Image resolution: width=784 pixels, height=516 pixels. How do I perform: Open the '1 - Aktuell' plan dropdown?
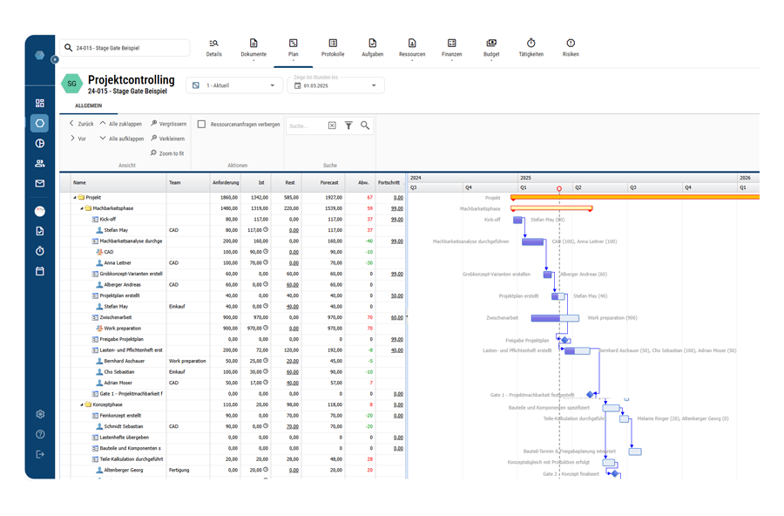pos(233,85)
